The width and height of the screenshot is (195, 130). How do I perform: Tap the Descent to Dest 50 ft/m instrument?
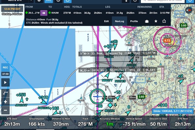click(158, 122)
